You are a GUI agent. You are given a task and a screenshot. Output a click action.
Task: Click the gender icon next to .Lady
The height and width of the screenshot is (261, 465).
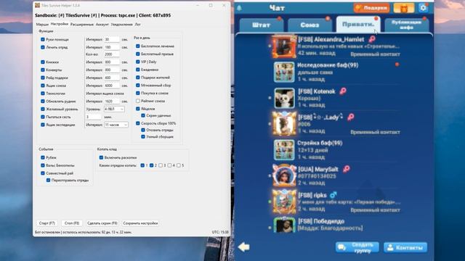tap(350, 117)
